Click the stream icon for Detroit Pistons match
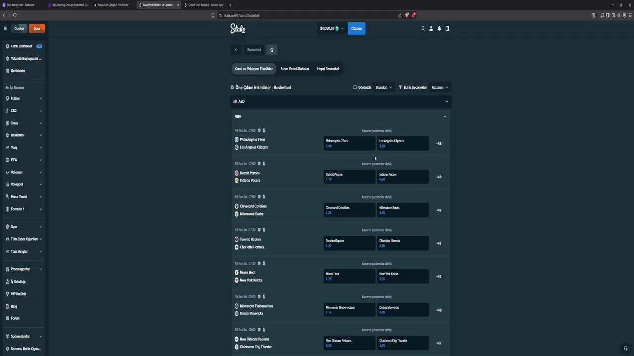Viewport: 634px width, 356px height. 259,164
